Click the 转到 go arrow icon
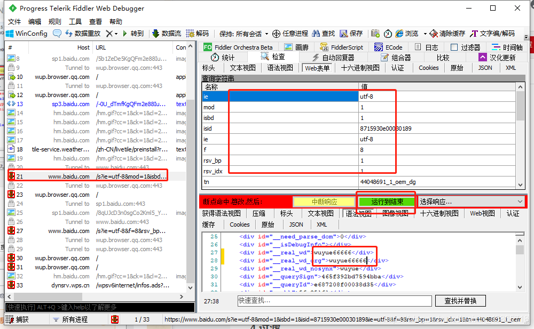The width and height of the screenshot is (534, 329). [x=125, y=34]
